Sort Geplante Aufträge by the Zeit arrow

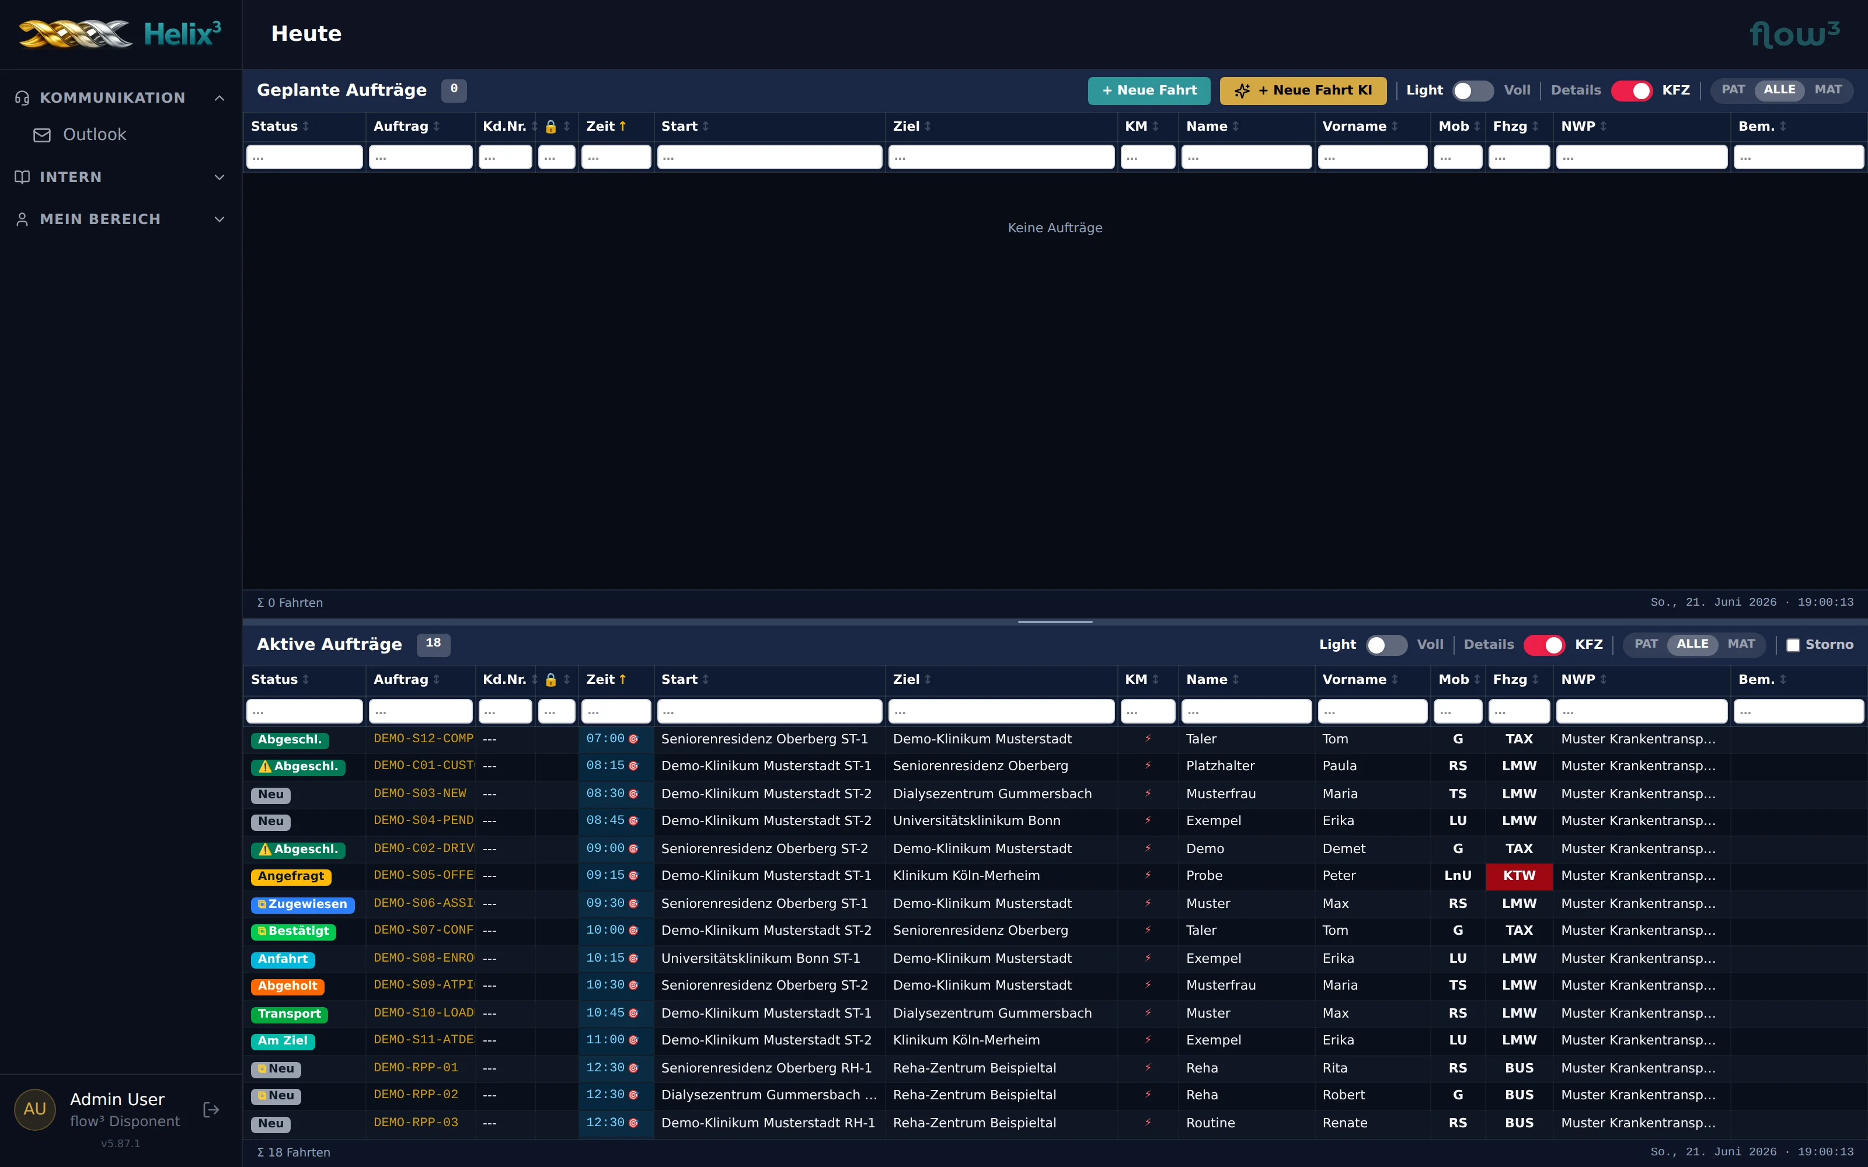coord(622,126)
